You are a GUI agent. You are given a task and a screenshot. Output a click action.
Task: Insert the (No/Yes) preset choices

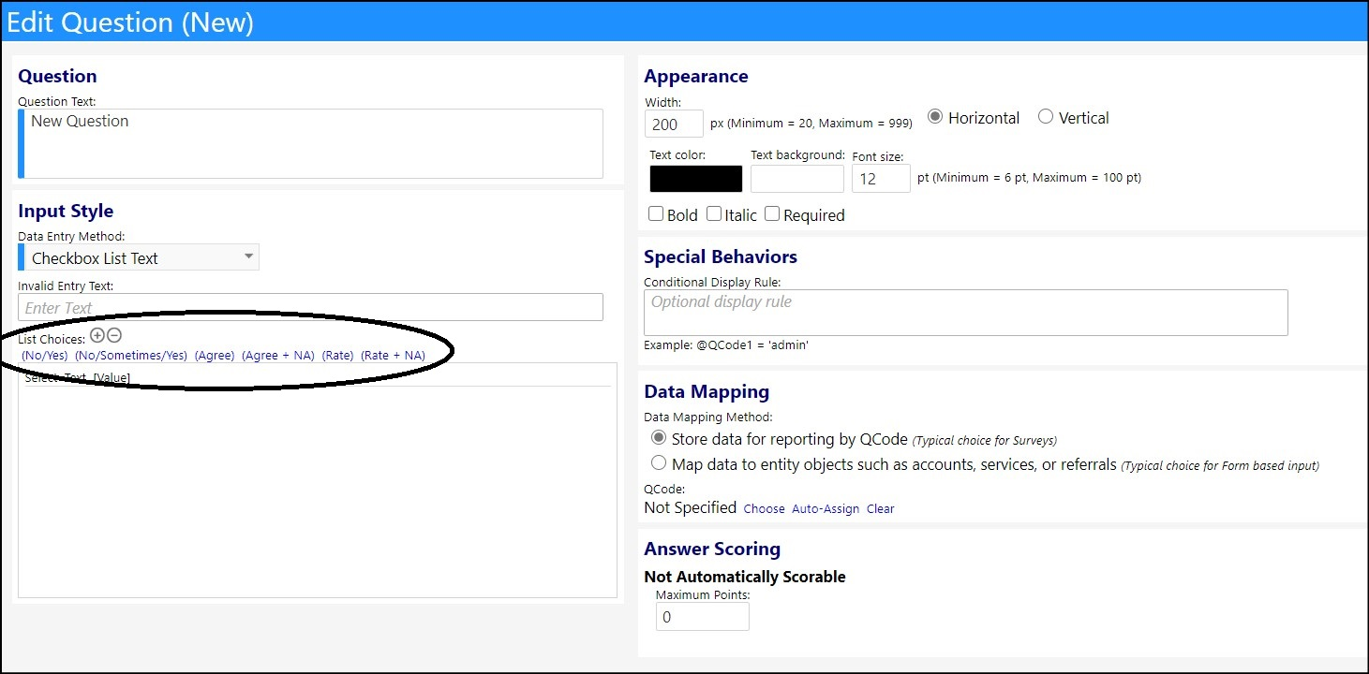pos(44,356)
